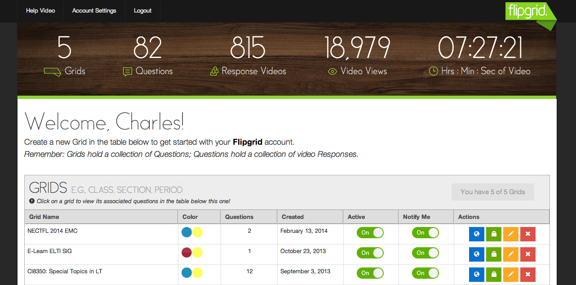This screenshot has width=576, height=285.
Task: Toggle Notify Me switch for NECTFL 2014 EMC
Action: (x=425, y=233)
